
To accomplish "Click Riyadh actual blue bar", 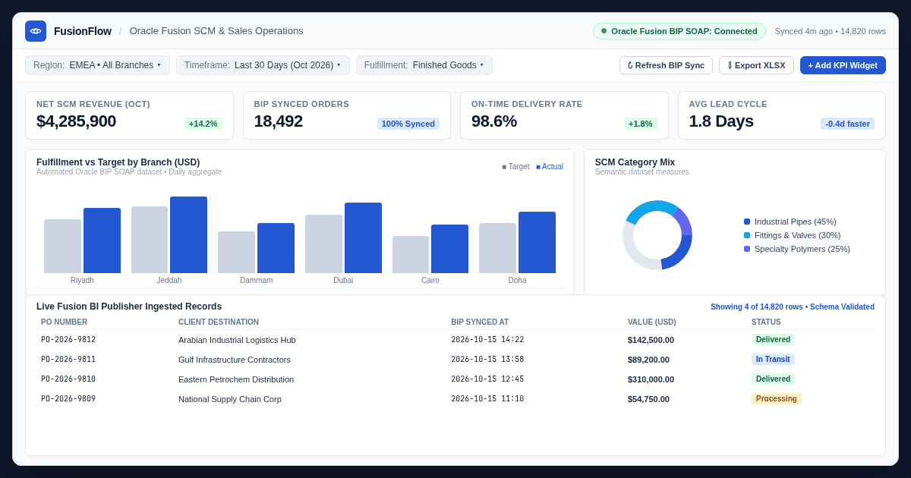I will tap(102, 241).
